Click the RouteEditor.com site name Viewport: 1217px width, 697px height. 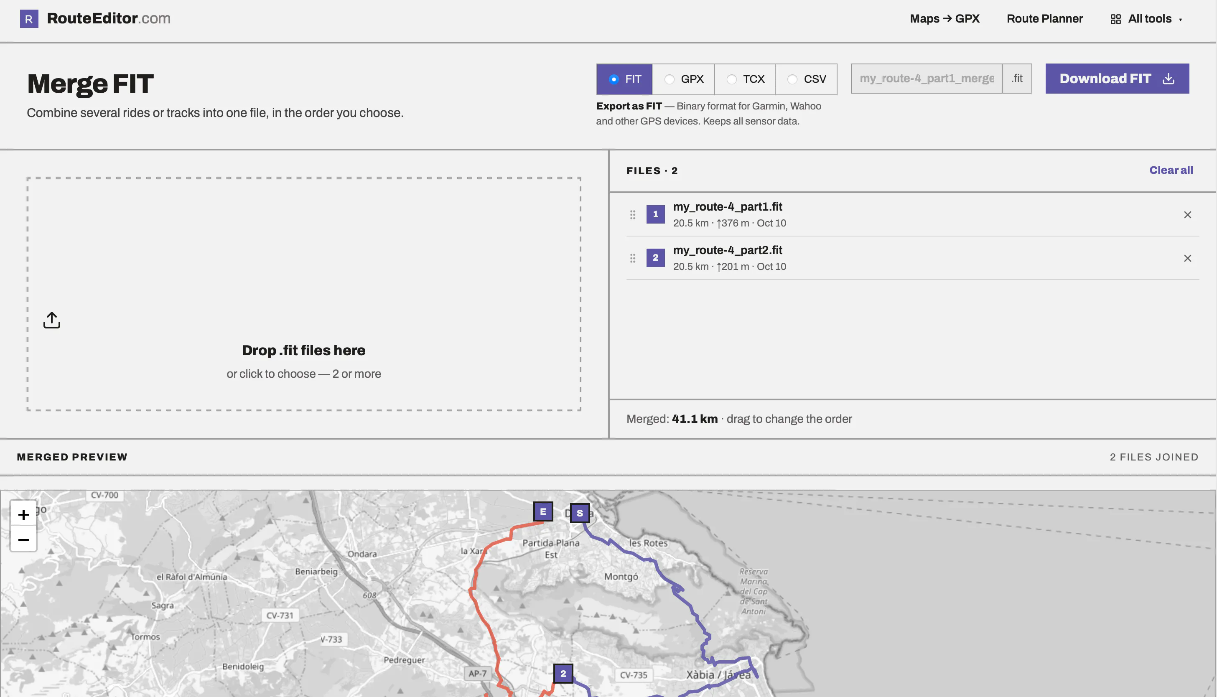point(109,18)
